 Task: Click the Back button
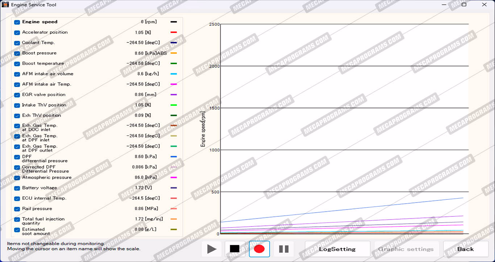pos(465,249)
